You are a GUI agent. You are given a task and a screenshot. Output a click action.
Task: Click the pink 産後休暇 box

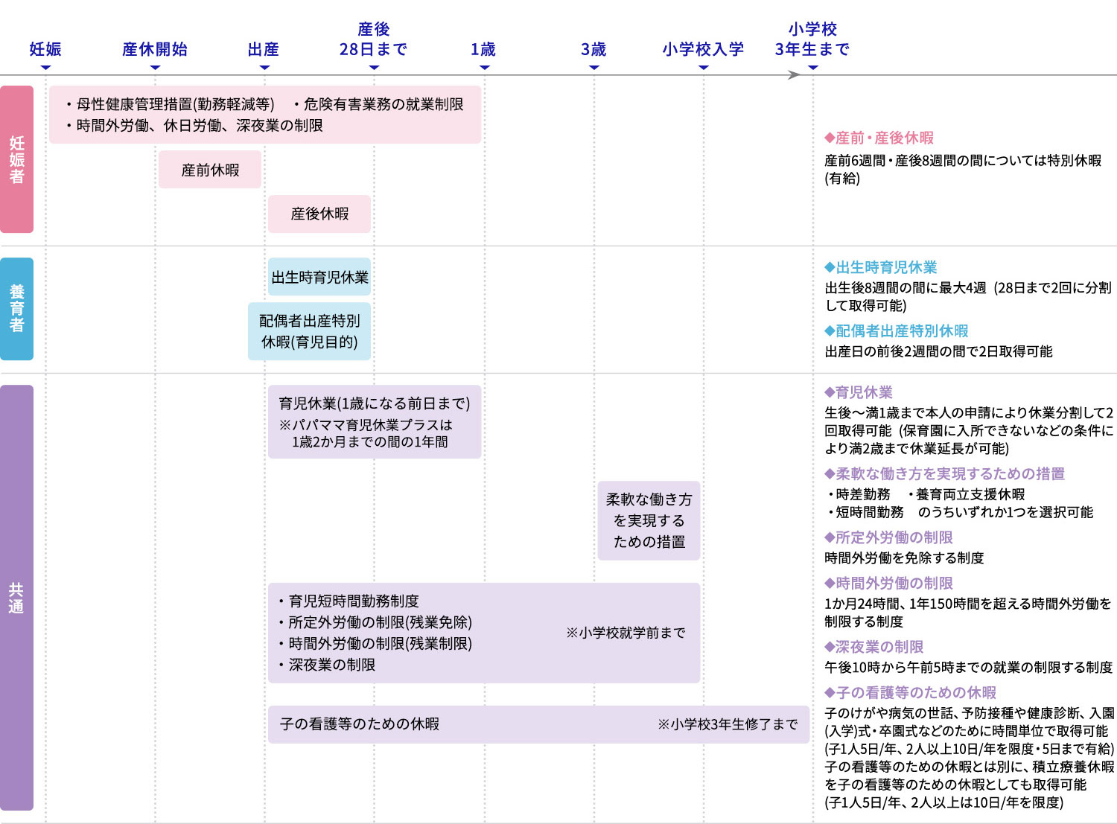[319, 214]
